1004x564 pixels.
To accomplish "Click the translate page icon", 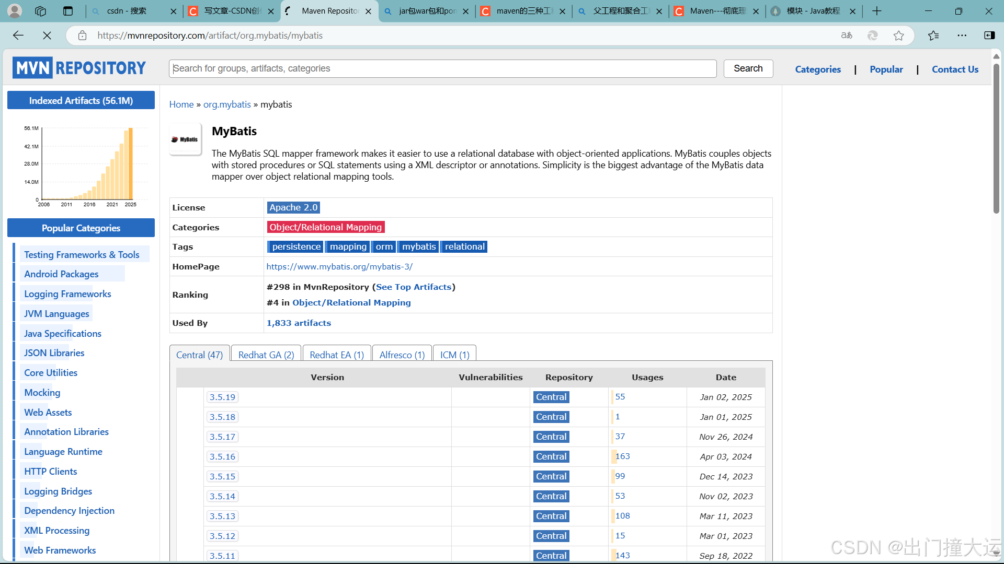I will point(847,36).
